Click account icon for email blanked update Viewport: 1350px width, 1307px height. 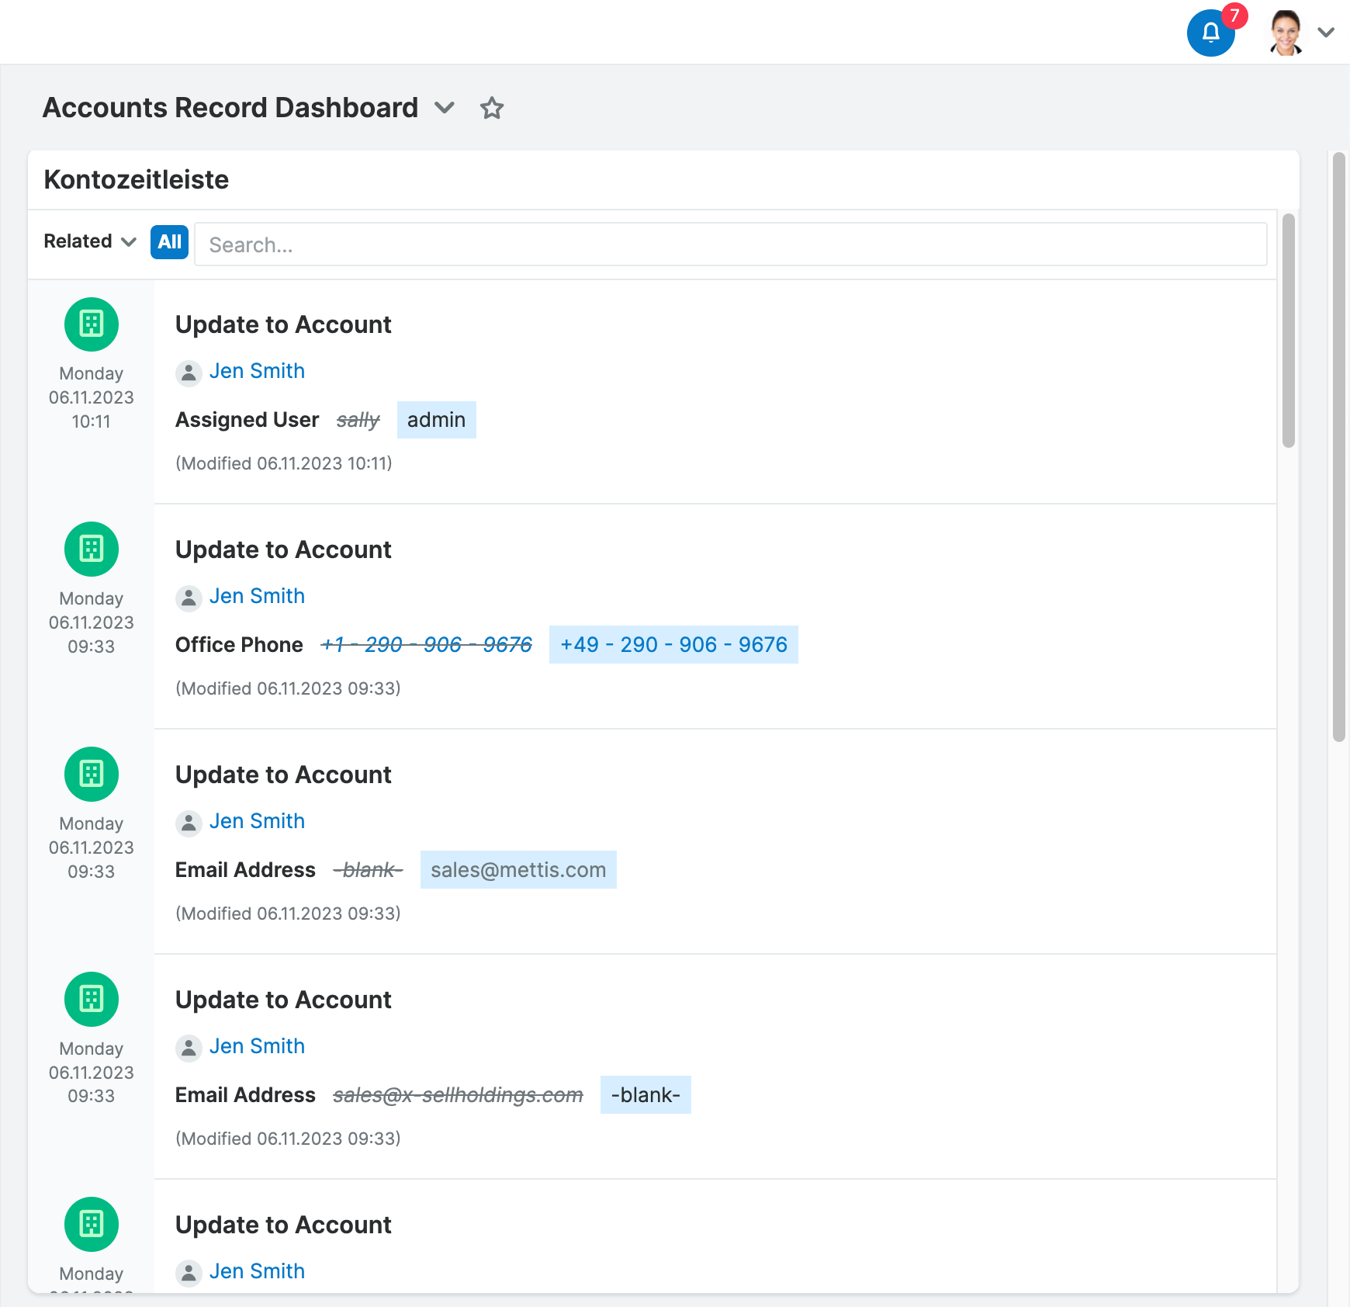tap(92, 1000)
